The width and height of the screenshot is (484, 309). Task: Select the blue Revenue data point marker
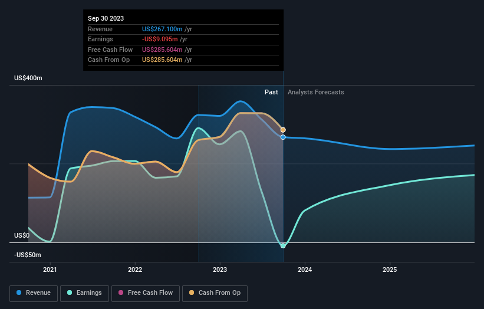pos(283,137)
